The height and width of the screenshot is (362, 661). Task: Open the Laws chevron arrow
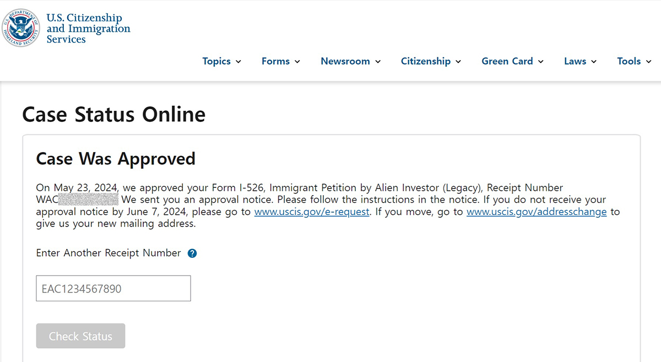pyautogui.click(x=594, y=62)
